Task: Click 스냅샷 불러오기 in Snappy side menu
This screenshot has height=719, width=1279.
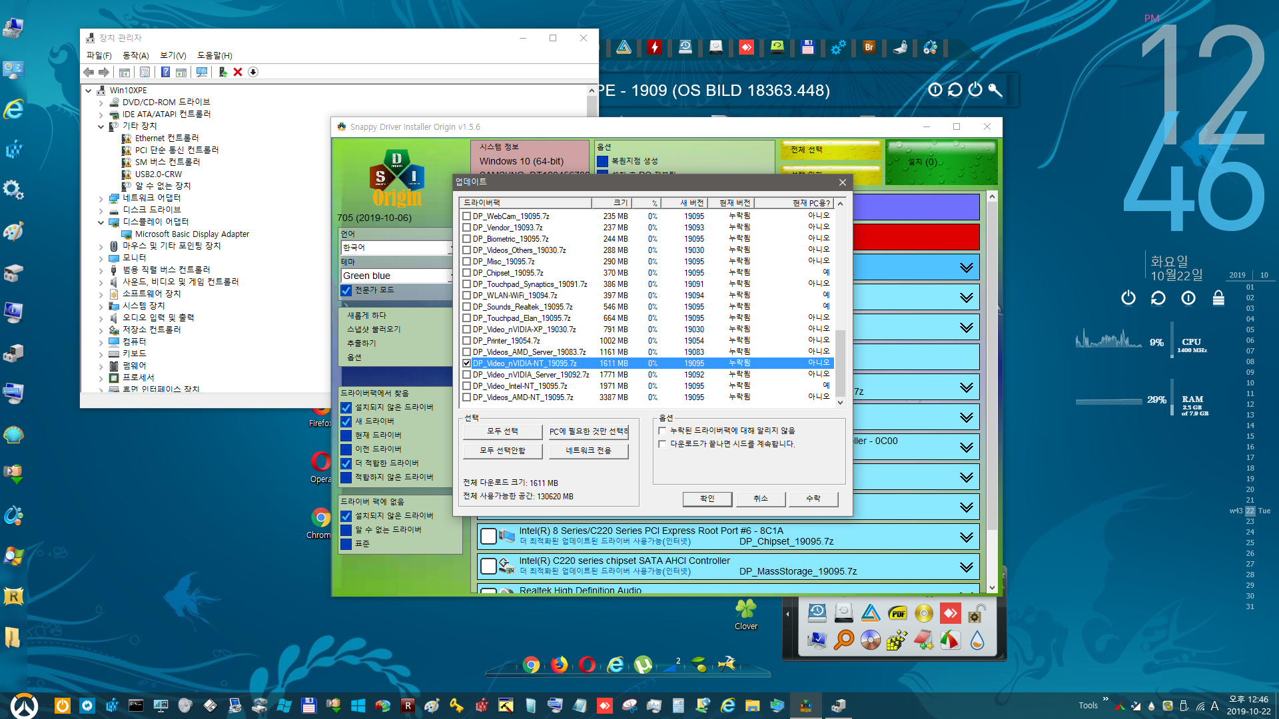Action: (374, 330)
